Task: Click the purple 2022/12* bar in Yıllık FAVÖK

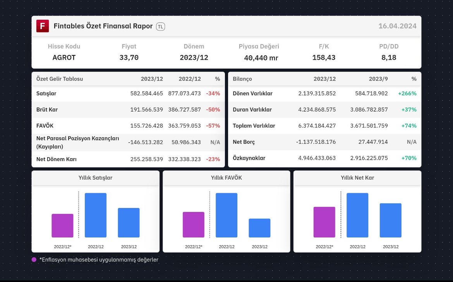Action: pyautogui.click(x=194, y=225)
